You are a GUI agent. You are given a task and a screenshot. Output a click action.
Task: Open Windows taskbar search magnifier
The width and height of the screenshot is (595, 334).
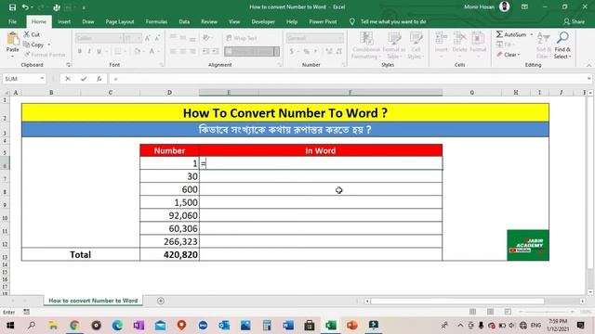(32, 326)
